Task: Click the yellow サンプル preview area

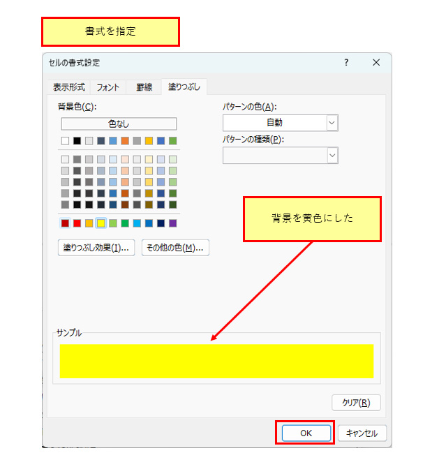Action: point(216,361)
